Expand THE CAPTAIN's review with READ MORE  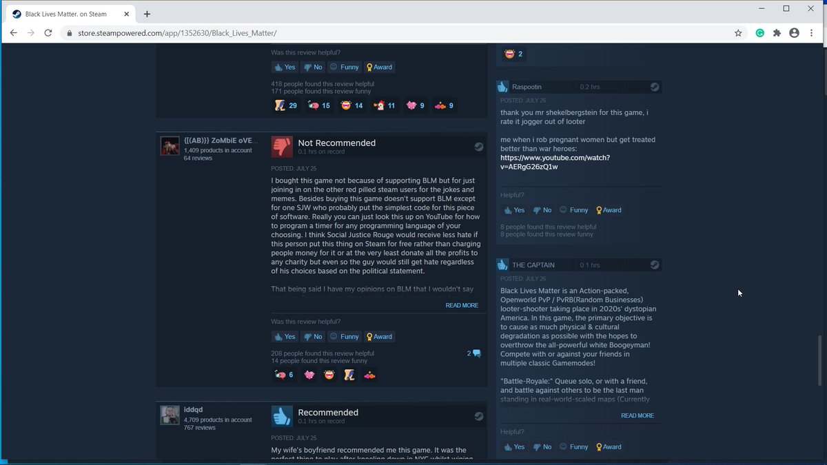637,415
